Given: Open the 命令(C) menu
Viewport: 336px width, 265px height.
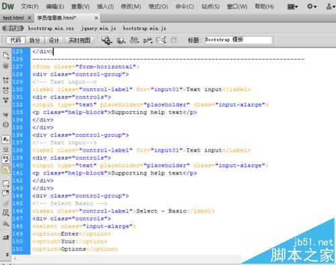Looking at the screenshot, I should 185,7.
